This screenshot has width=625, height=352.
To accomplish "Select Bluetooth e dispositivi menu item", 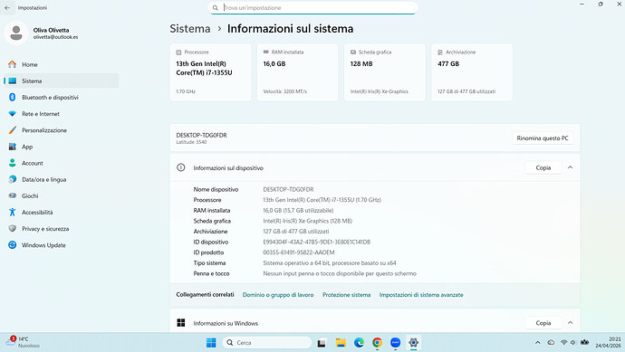I will tap(62, 97).
